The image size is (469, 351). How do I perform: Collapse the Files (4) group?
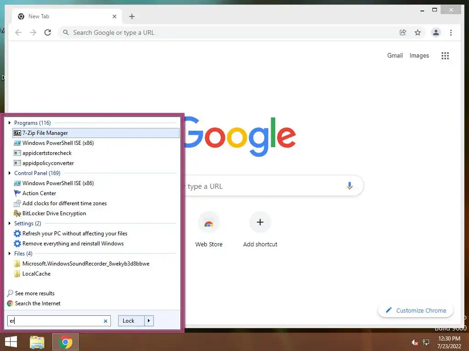tap(10, 253)
